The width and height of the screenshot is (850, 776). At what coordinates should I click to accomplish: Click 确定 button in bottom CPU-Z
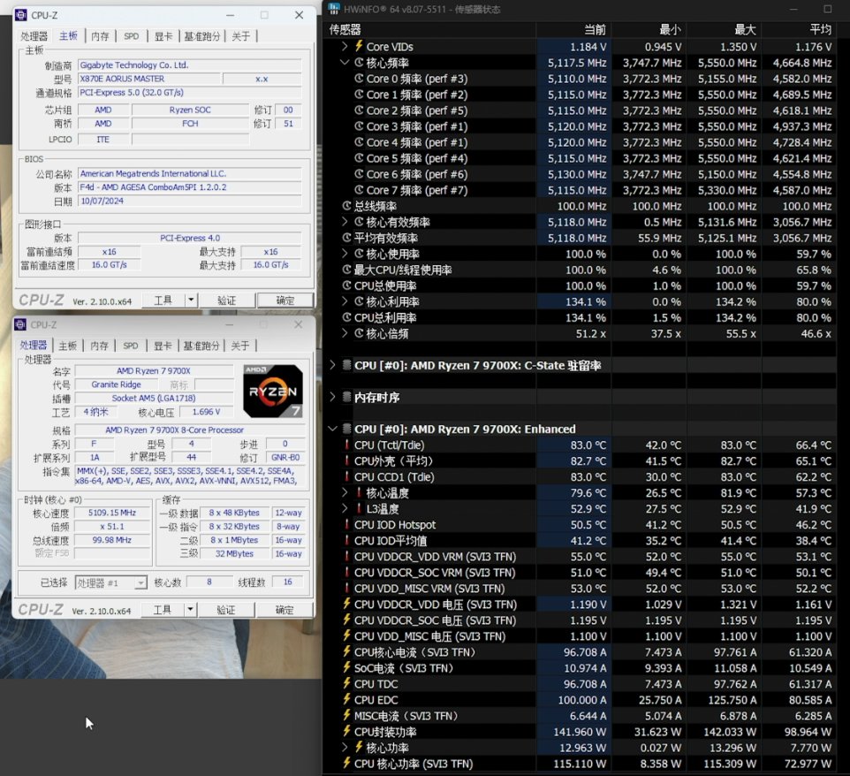285,610
